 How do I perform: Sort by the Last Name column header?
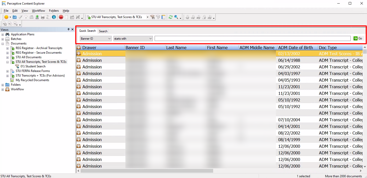click(186, 48)
